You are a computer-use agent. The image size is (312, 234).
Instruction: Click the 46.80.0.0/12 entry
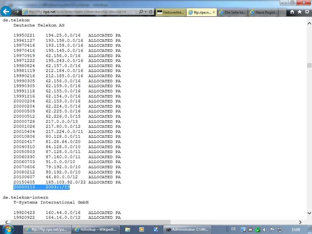point(62,177)
